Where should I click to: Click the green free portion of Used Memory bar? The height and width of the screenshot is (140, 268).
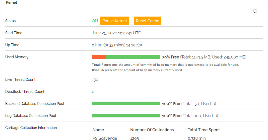coord(133,57)
